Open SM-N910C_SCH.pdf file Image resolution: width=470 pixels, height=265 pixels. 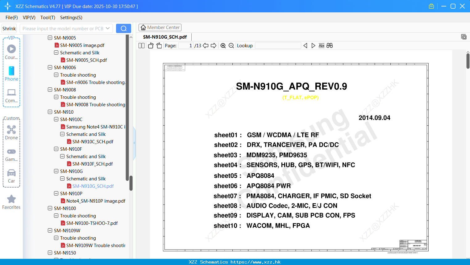[93, 141]
